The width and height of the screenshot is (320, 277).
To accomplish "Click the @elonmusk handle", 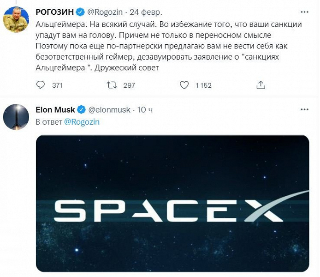I will (109, 110).
